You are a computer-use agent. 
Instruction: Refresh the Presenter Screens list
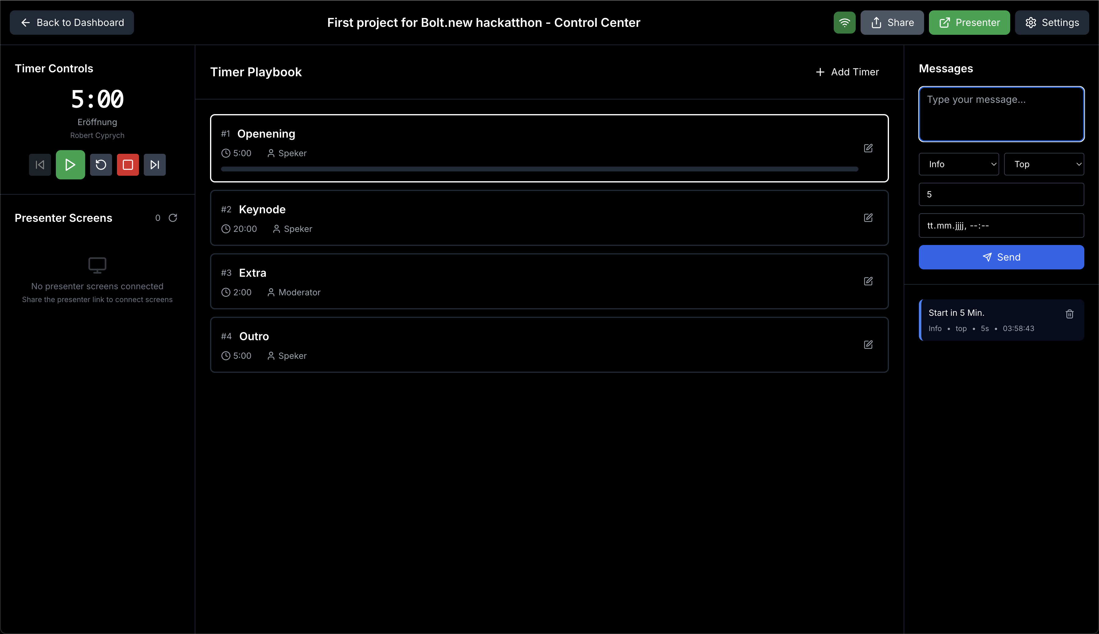tap(173, 218)
